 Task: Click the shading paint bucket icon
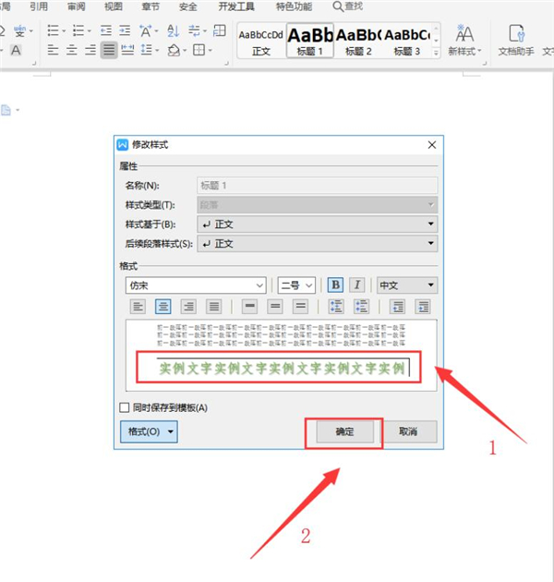tap(174, 50)
